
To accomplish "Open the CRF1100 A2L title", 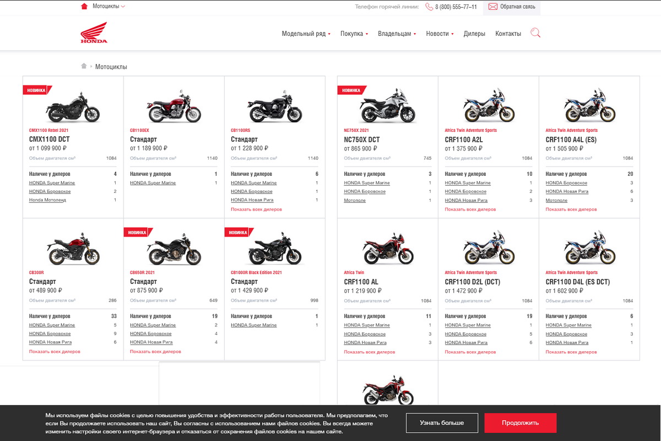I will (x=464, y=139).
